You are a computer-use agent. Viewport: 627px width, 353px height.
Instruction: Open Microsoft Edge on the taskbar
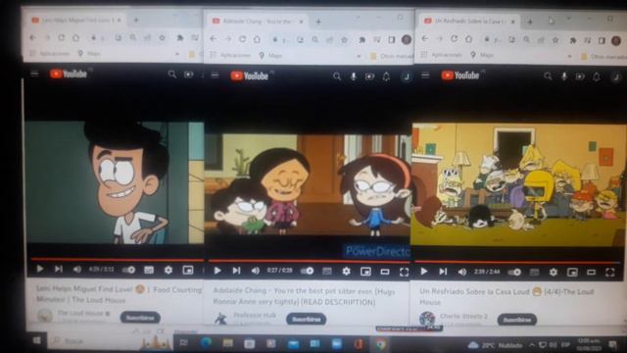pos(206,342)
